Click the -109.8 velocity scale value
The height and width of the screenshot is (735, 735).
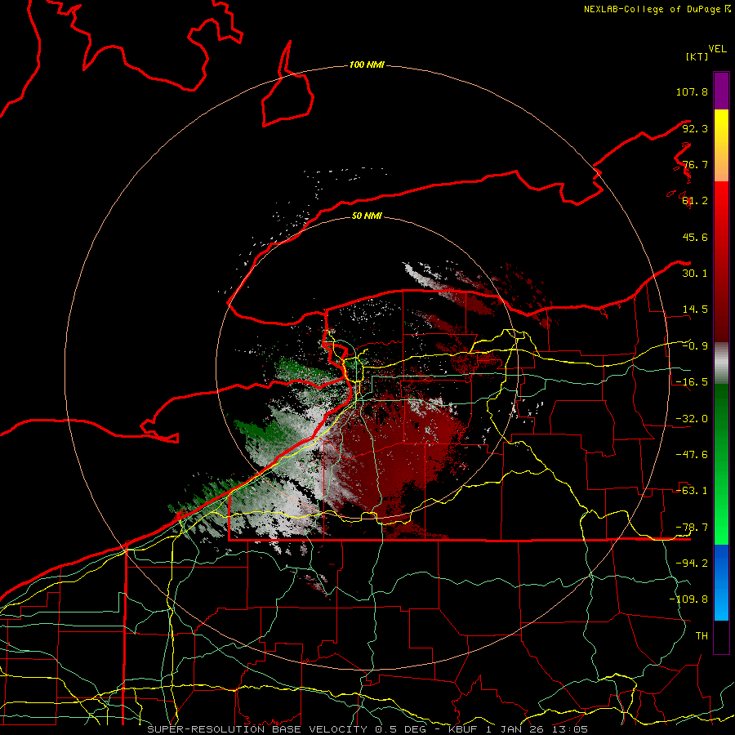[x=688, y=599]
